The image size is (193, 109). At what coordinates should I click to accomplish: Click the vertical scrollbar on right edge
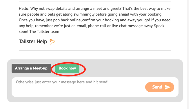[x=188, y=54]
